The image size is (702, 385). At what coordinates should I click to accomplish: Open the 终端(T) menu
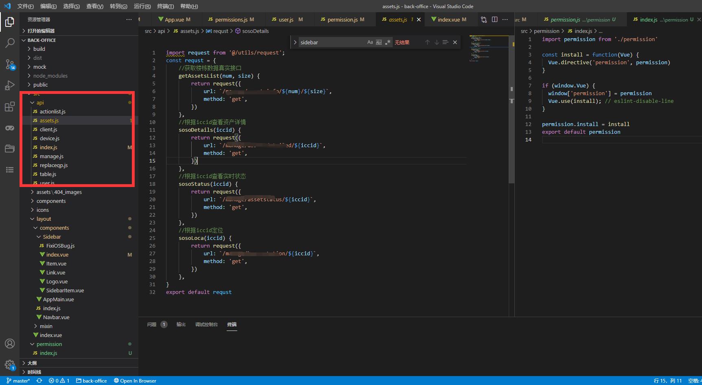tap(165, 6)
